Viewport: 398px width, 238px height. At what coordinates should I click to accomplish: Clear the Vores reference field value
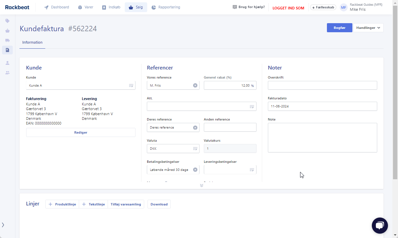pos(195,86)
